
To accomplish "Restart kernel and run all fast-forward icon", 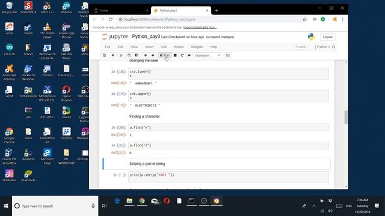I will click(189, 55).
